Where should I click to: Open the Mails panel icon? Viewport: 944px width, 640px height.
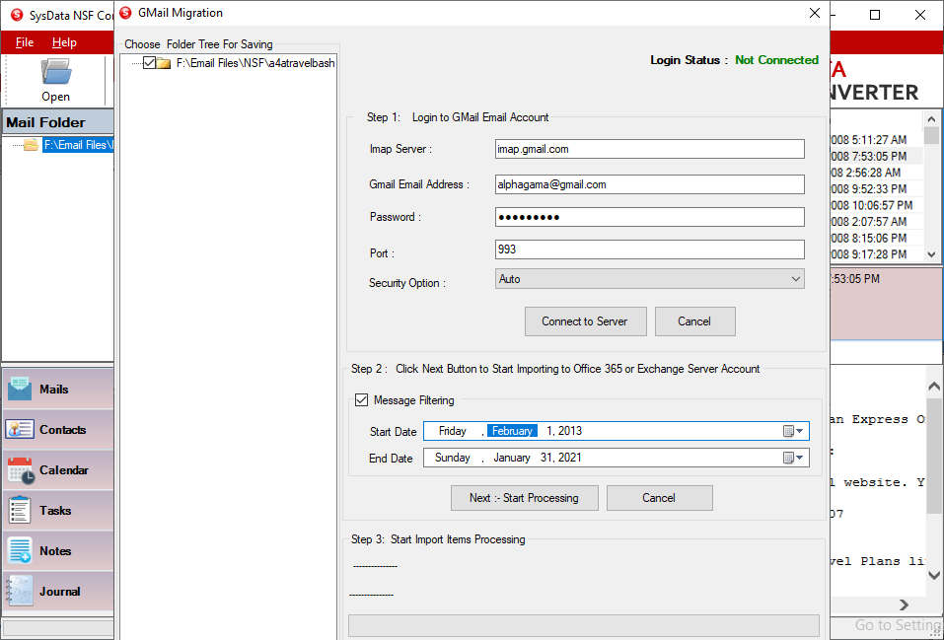(x=20, y=389)
